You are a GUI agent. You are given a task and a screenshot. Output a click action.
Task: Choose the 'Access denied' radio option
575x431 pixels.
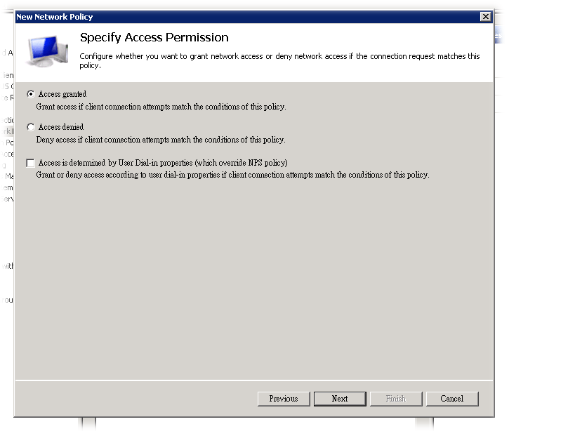(x=30, y=127)
